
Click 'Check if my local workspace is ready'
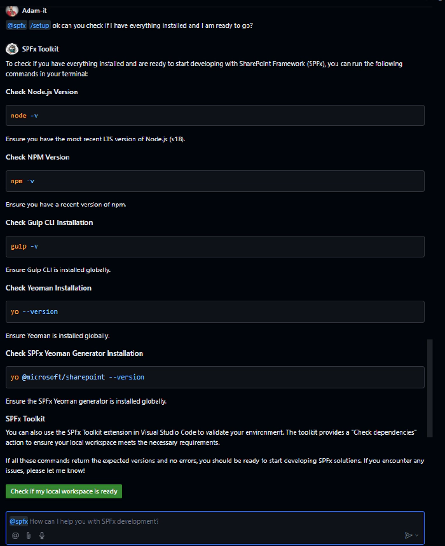pyautogui.click(x=64, y=491)
